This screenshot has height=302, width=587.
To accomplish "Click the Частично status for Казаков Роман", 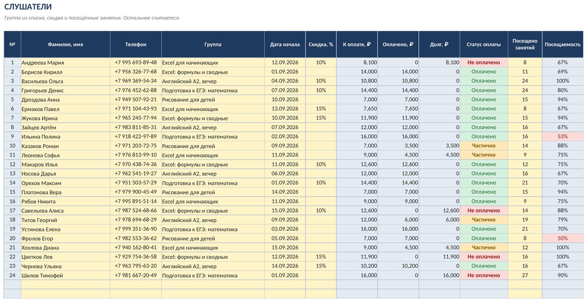I will coord(484,146).
